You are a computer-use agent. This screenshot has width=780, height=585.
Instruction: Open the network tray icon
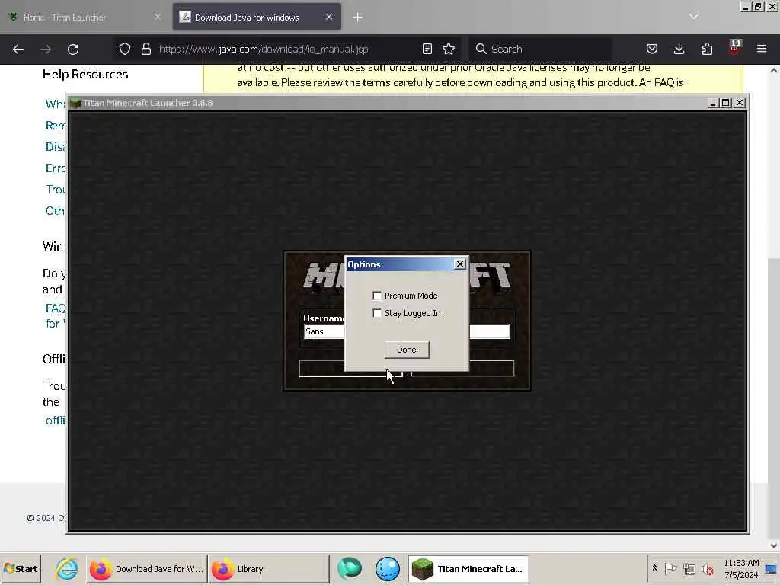[x=689, y=568]
